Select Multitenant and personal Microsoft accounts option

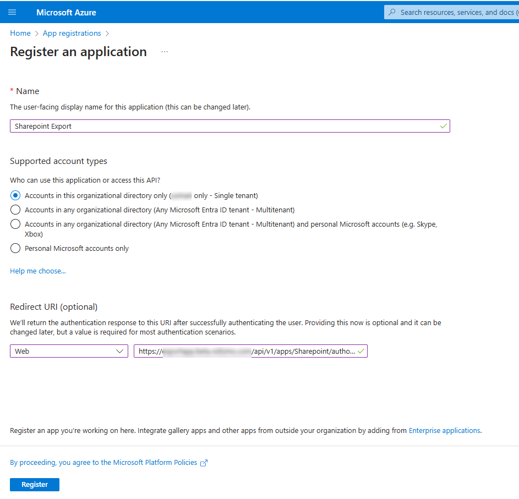click(15, 224)
